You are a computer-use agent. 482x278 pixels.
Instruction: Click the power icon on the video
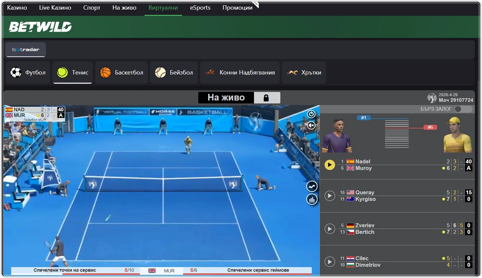[x=311, y=114]
